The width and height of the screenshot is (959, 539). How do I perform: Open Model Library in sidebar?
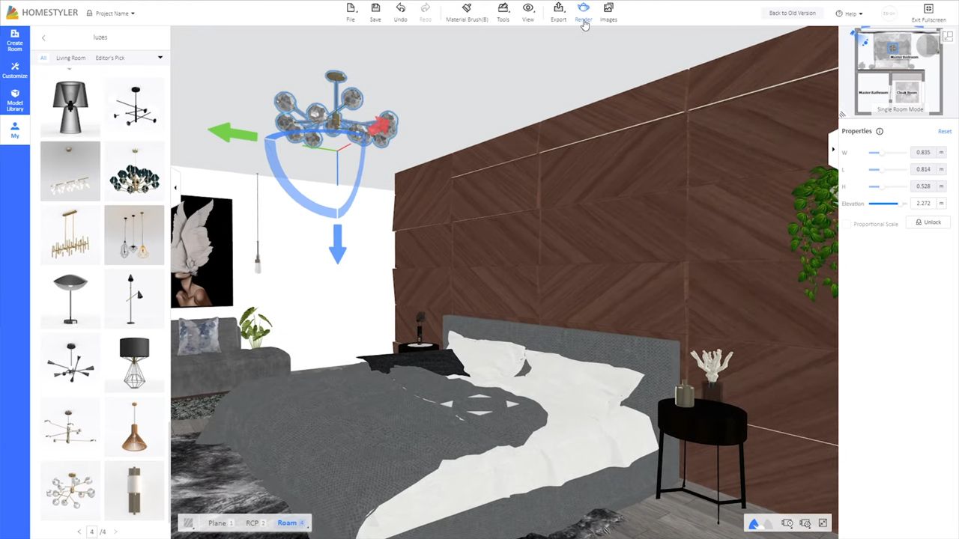(15, 100)
